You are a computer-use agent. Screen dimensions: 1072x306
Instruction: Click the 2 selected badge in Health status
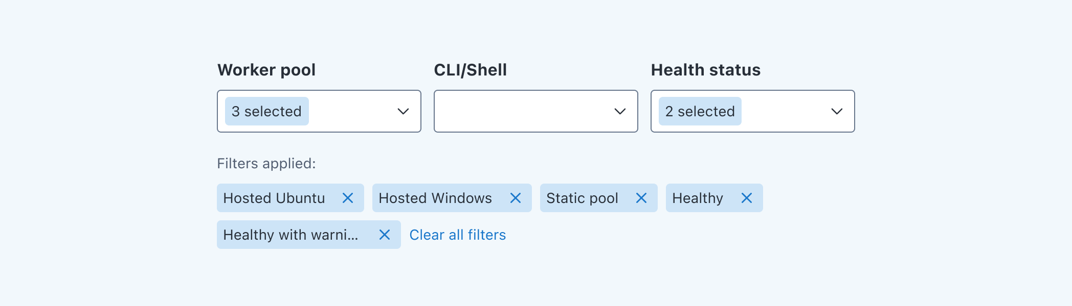tap(700, 111)
